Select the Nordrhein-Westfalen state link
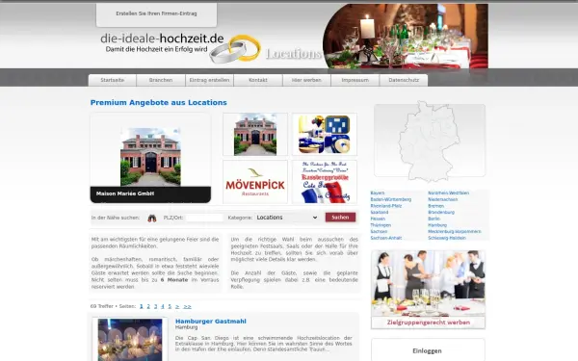 tap(448, 193)
